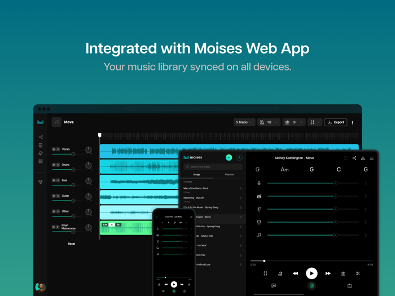Solo the Guitar track
Image resolution: width=395 pixels, height=296 pixels.
(58, 196)
